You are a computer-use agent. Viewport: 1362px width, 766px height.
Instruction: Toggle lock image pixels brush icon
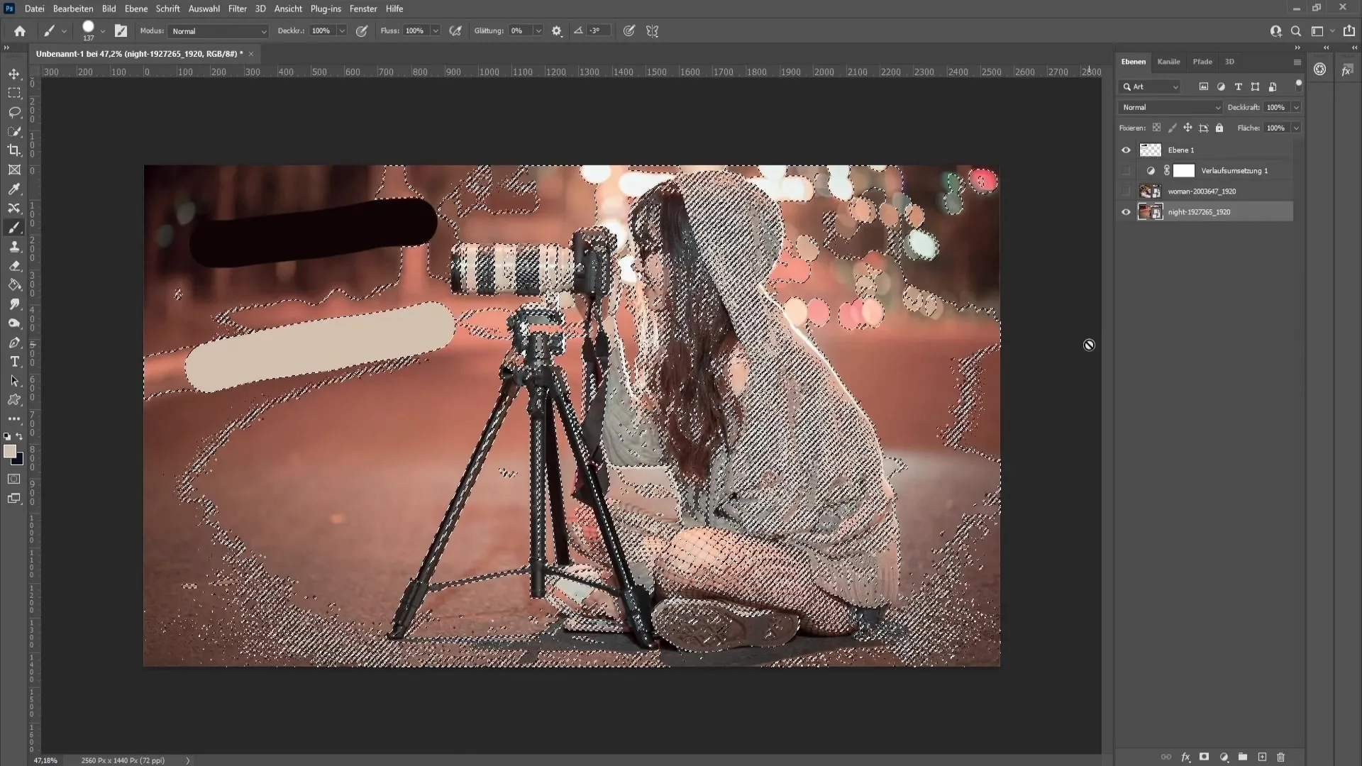(1172, 128)
